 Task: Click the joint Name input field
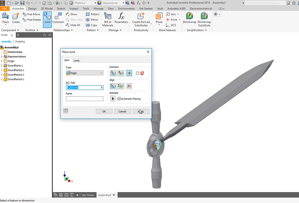pos(85,99)
